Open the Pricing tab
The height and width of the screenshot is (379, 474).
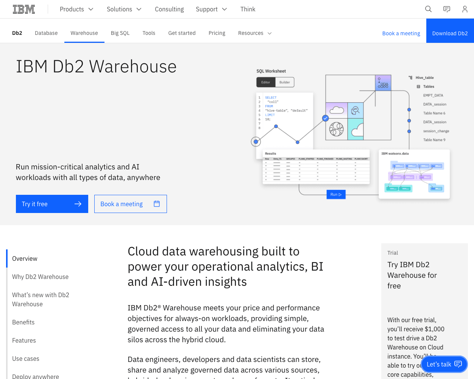[217, 33]
